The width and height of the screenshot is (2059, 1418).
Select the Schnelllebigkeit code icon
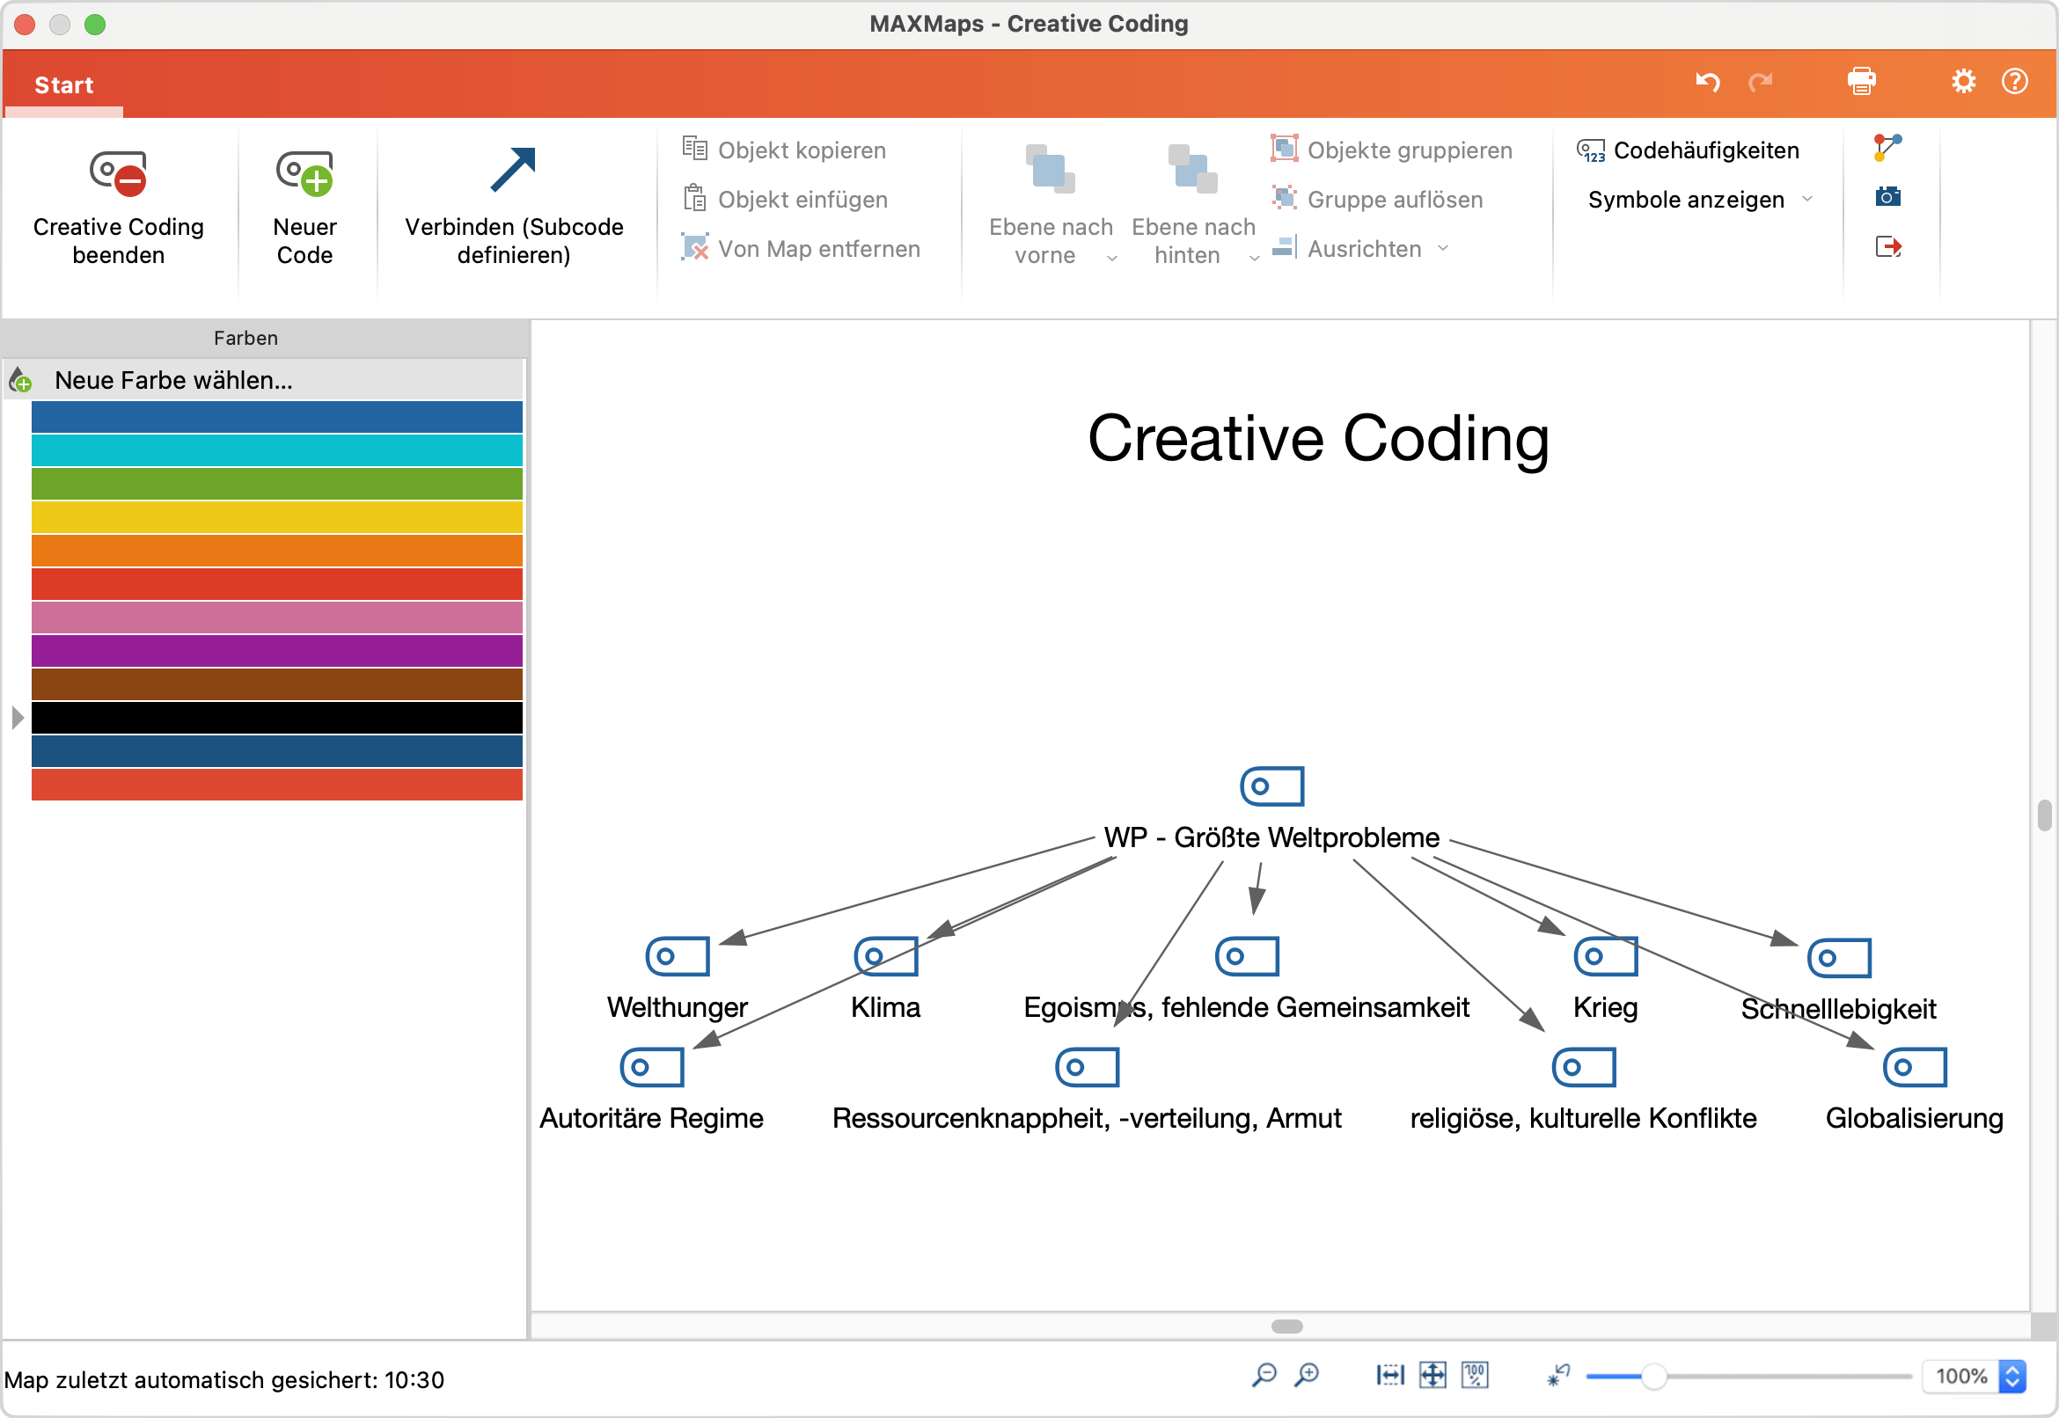(1839, 959)
